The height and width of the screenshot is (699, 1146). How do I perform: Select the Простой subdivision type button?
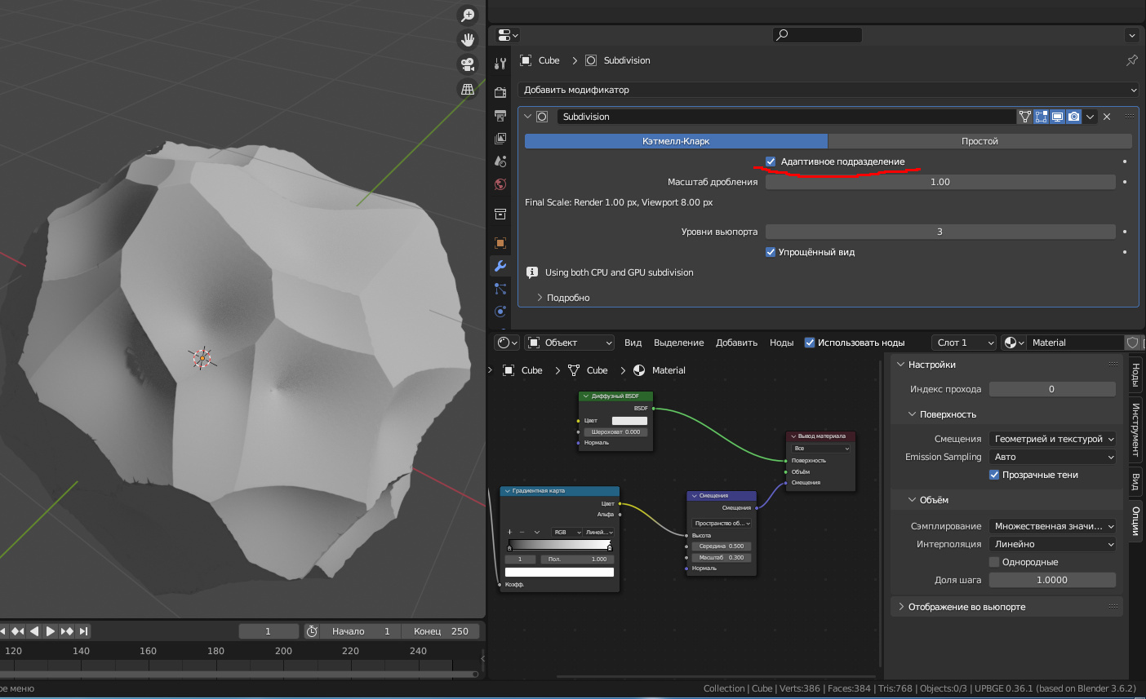[979, 141]
